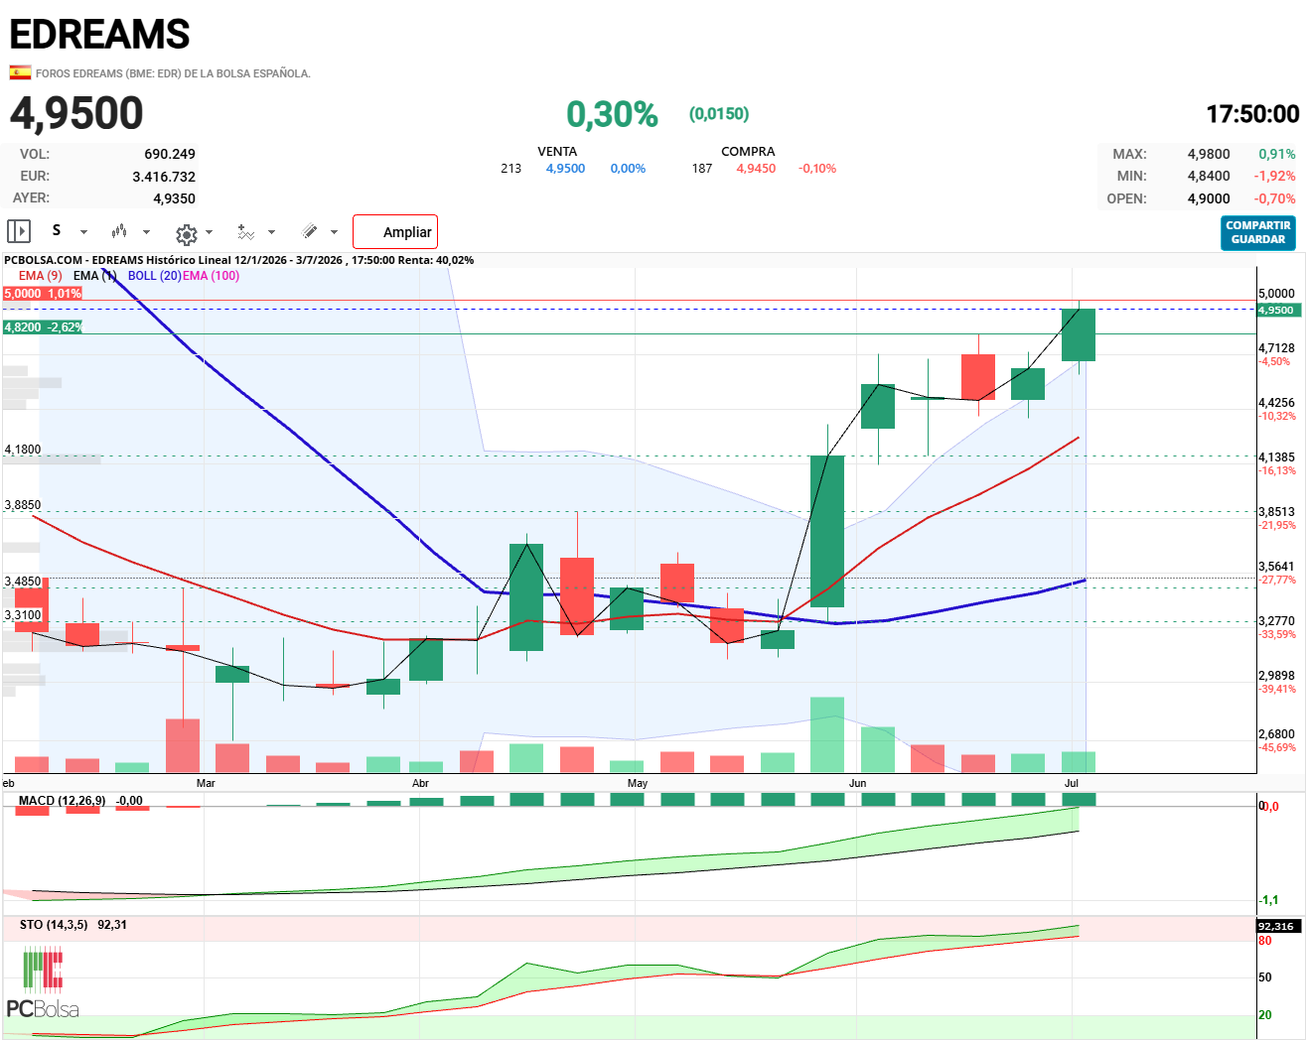
Task: Expand the drawing tools dropdown arrow
Action: 334,232
